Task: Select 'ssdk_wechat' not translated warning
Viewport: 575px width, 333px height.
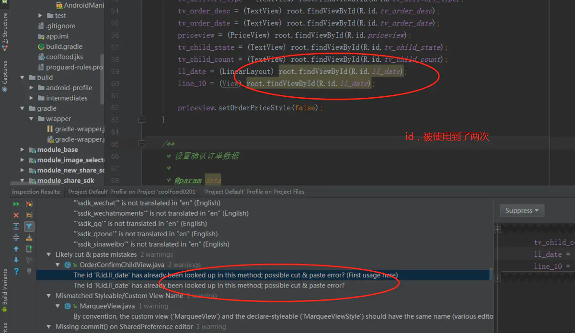Action: pyautogui.click(x=147, y=203)
